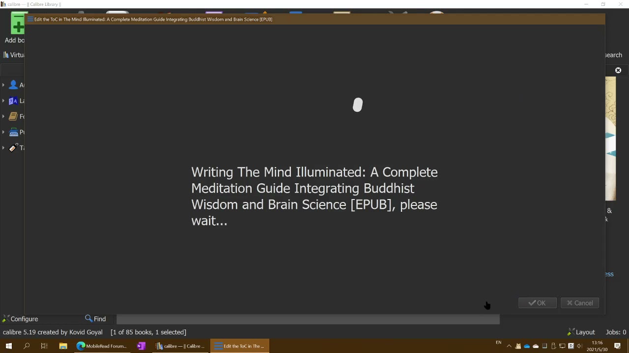Expand the Tags tree arrow in Tag browser
The width and height of the screenshot is (629, 353).
pyautogui.click(x=3, y=148)
